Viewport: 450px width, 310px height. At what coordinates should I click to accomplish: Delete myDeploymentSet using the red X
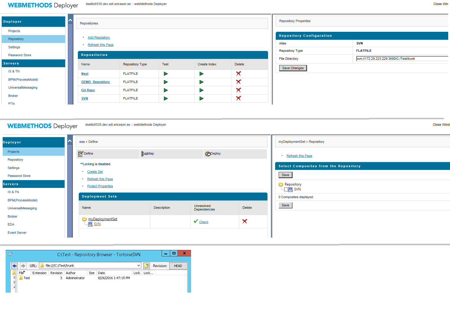point(244,221)
